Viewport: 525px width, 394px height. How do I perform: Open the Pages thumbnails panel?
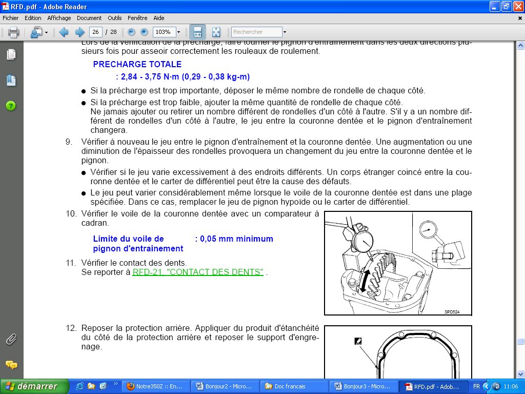(11, 54)
